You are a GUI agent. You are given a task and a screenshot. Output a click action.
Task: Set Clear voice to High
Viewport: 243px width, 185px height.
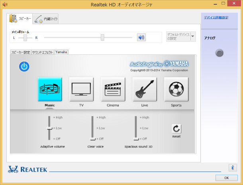pyautogui.click(x=101, y=118)
